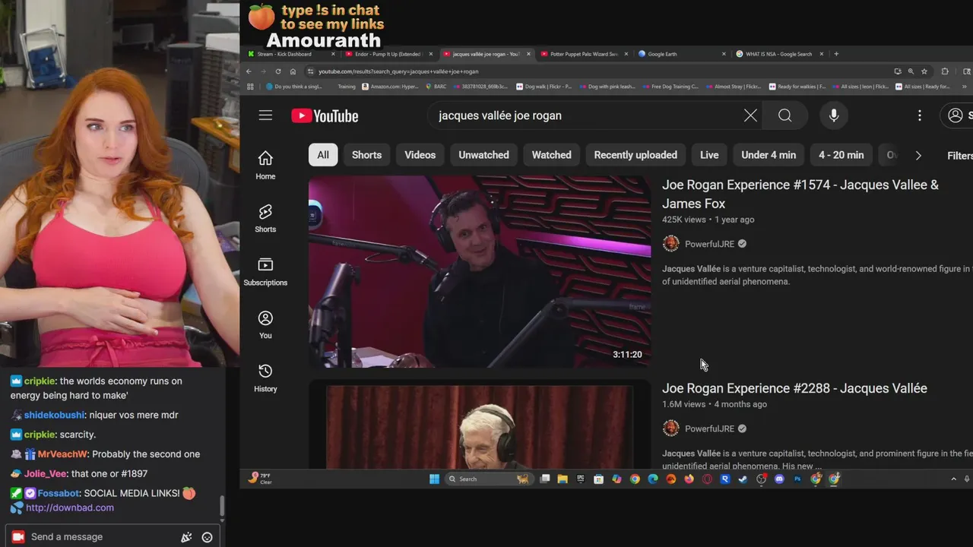Open the Training bookmark folder
This screenshot has width=973, height=547.
tap(346, 87)
